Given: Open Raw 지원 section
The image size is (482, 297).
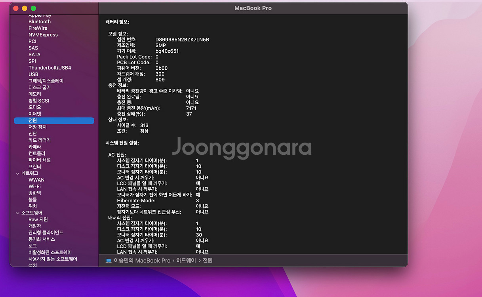Looking at the screenshot, I should coord(38,219).
